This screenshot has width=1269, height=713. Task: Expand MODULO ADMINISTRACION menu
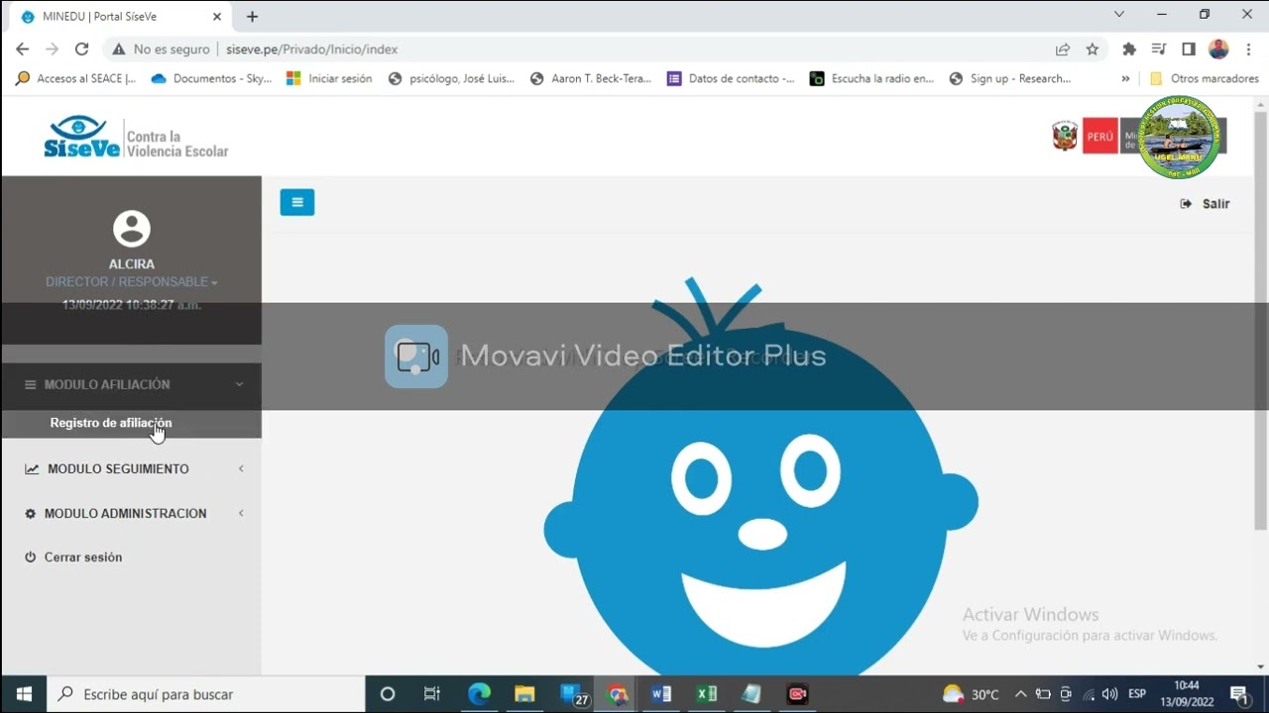point(131,513)
